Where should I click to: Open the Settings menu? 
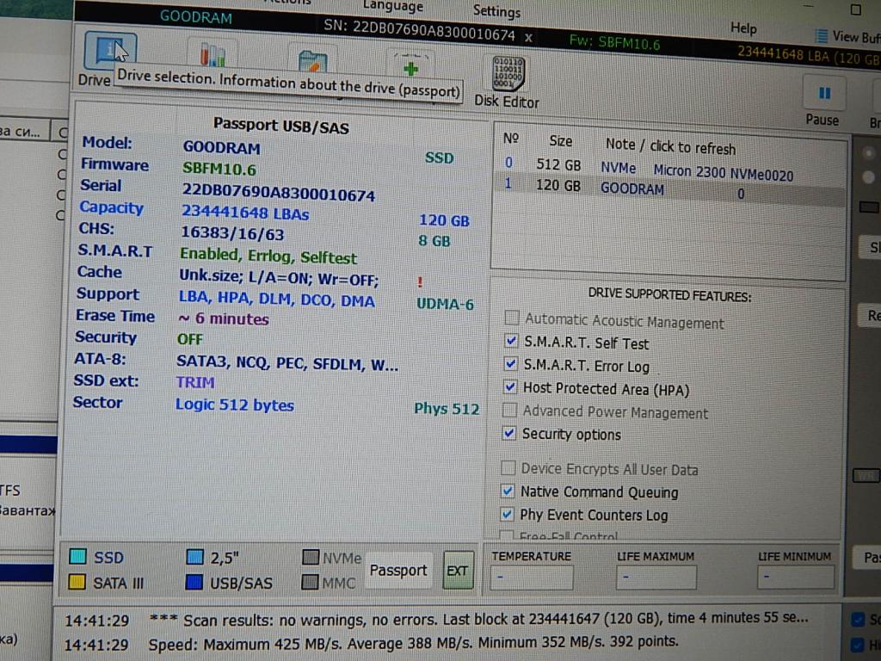coord(496,11)
